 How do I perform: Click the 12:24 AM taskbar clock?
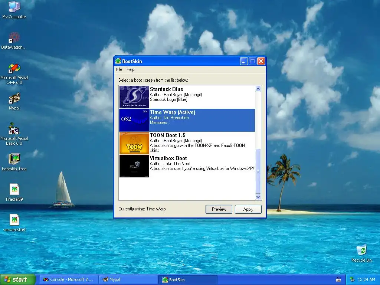tap(366, 279)
